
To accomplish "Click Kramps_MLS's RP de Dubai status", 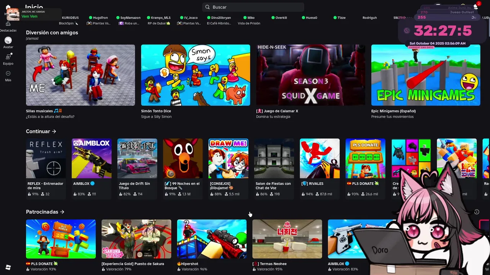I will (159, 23).
